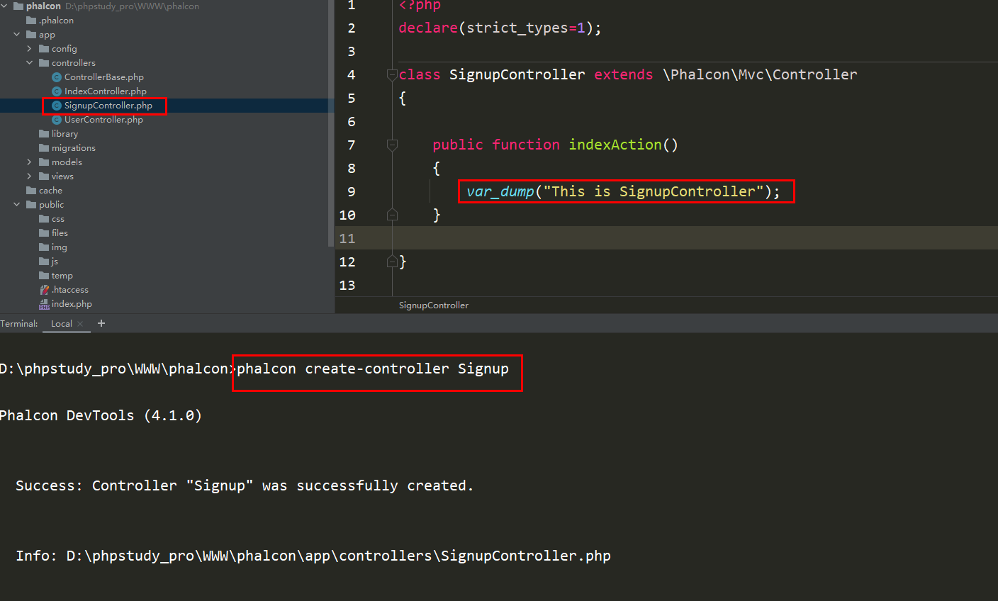998x601 pixels.
Task: Select the models folder label
Action: pyautogui.click(x=67, y=162)
